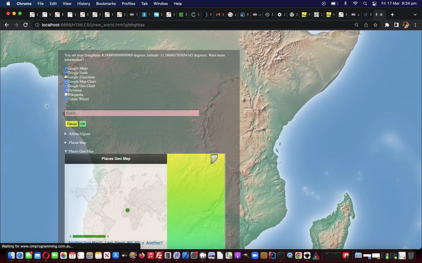Click the green OK button
The width and height of the screenshot is (422, 263).
click(x=83, y=124)
